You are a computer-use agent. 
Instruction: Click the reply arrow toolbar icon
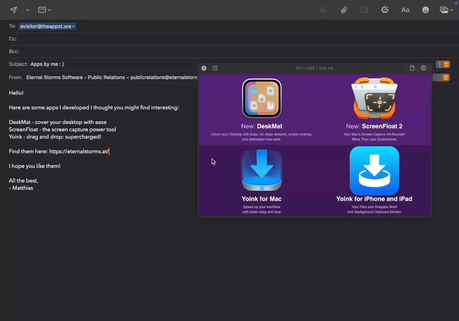(x=323, y=10)
